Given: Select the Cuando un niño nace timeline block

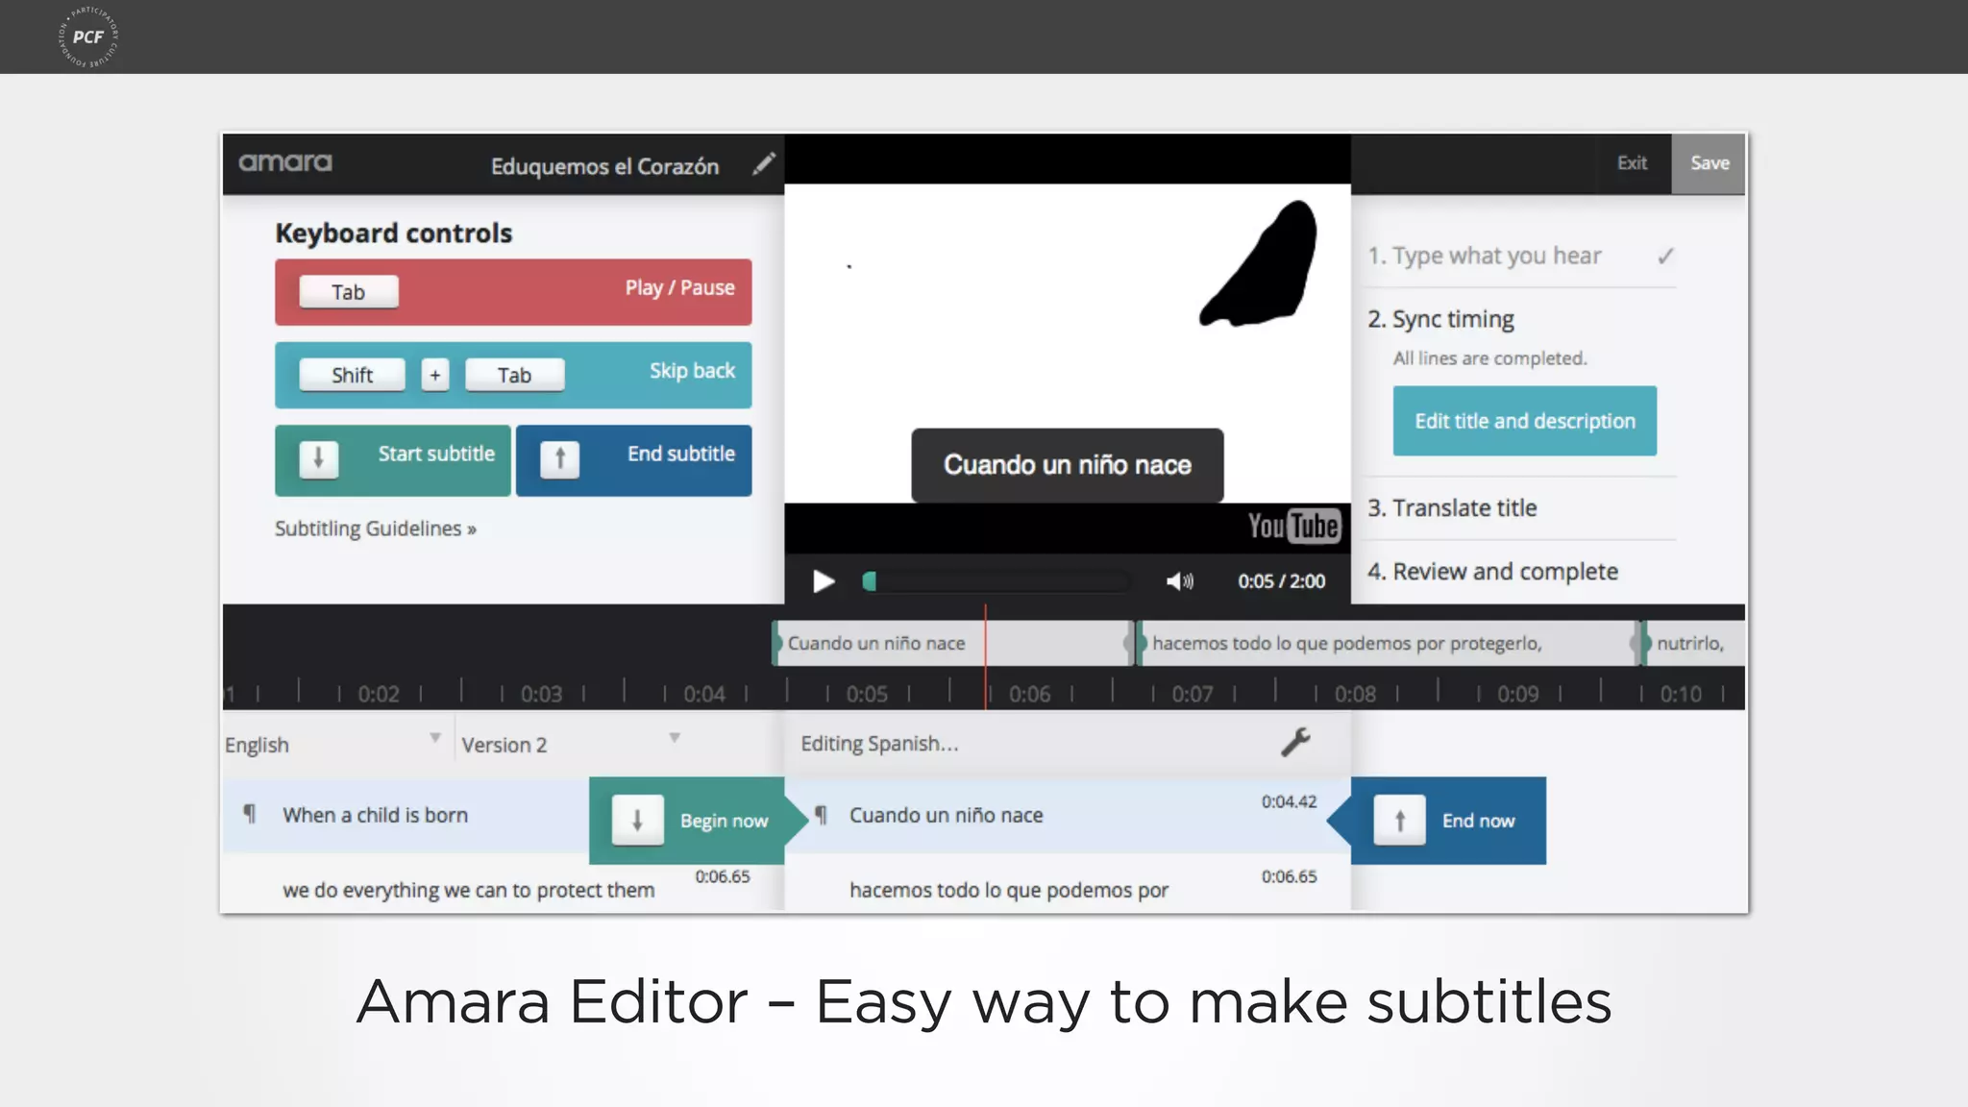Looking at the screenshot, I should (x=953, y=643).
